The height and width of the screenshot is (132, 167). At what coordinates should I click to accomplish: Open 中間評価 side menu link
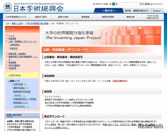point(12,68)
